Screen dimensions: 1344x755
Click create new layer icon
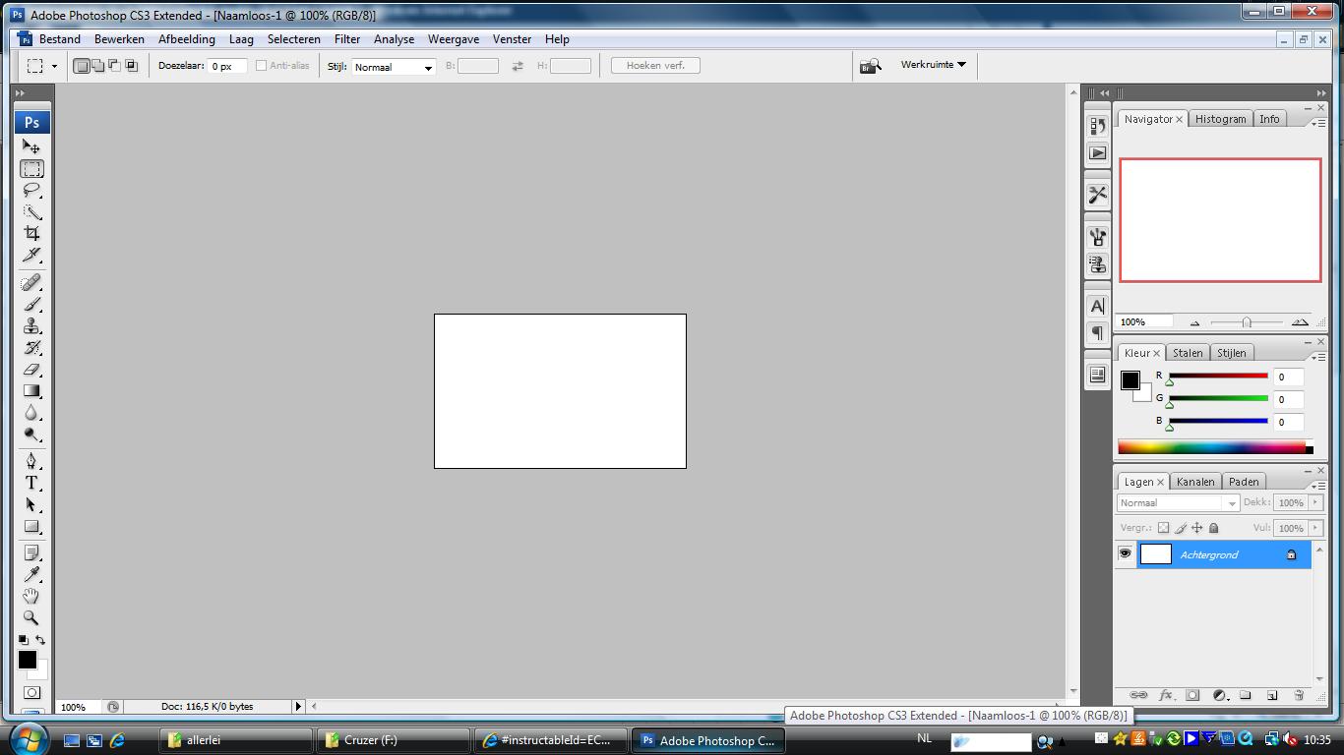pyautogui.click(x=1271, y=695)
